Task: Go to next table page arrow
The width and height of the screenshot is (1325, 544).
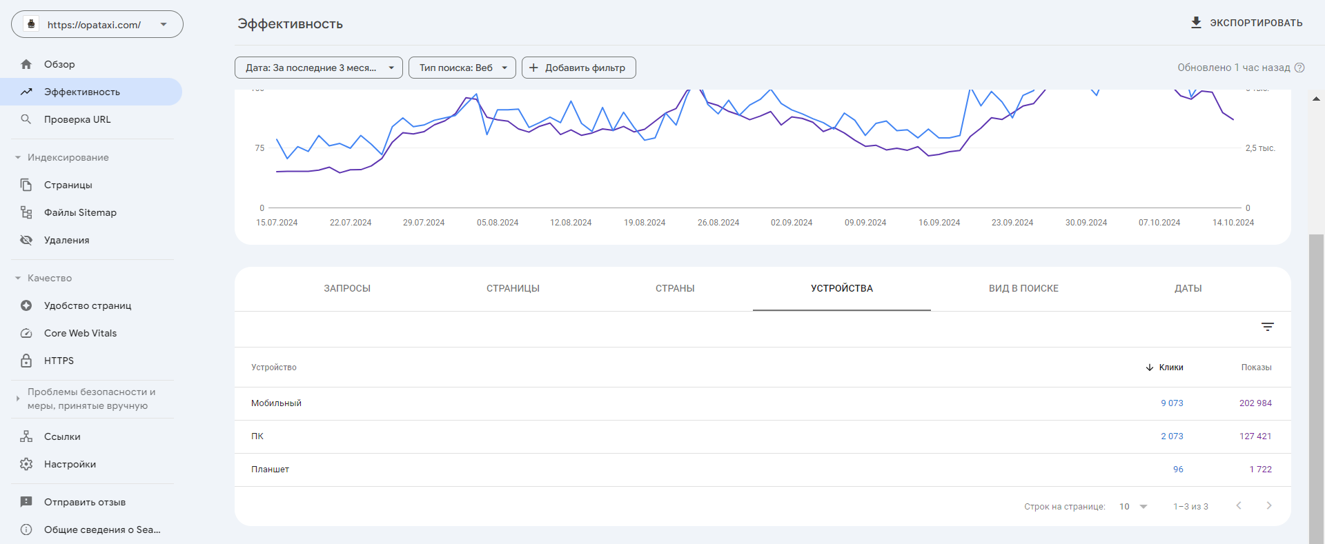Action: pos(1268,506)
